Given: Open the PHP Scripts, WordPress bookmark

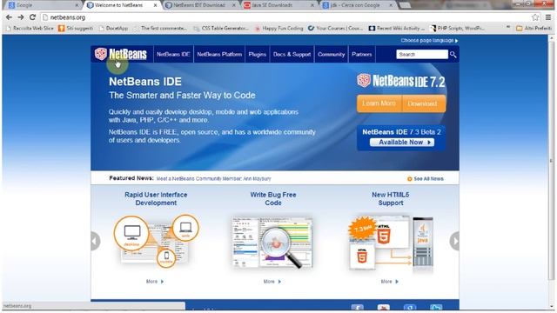Looking at the screenshot, I should (x=457, y=28).
